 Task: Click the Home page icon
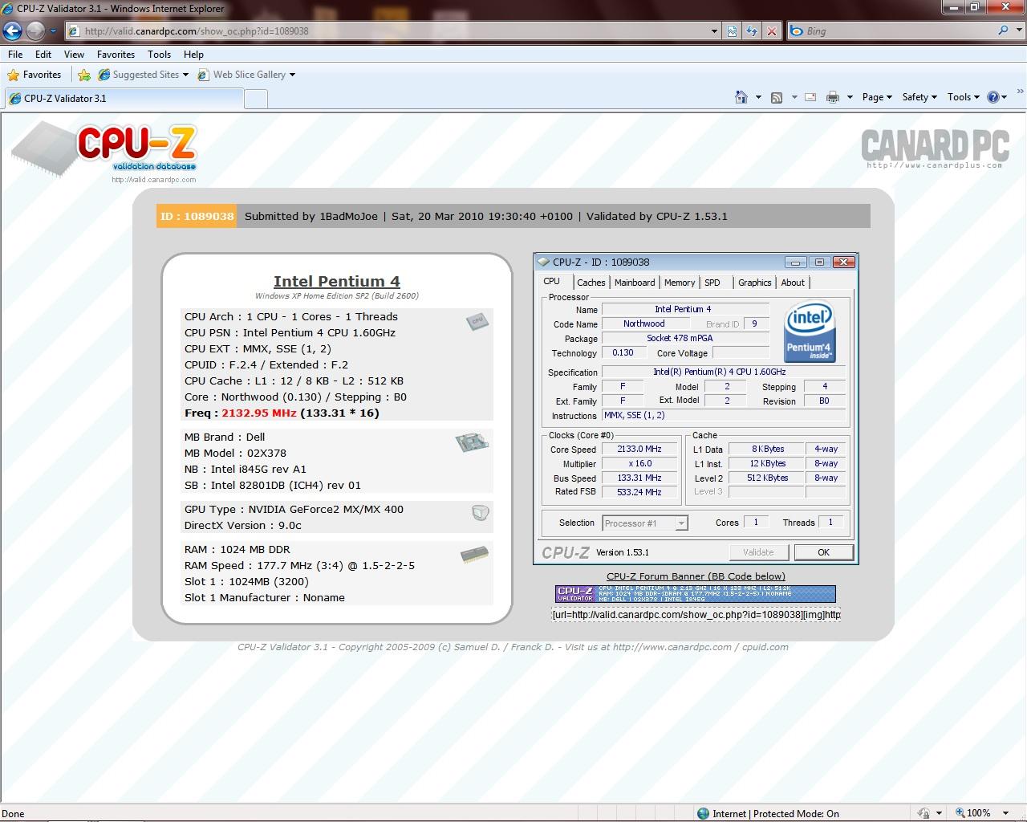[741, 97]
